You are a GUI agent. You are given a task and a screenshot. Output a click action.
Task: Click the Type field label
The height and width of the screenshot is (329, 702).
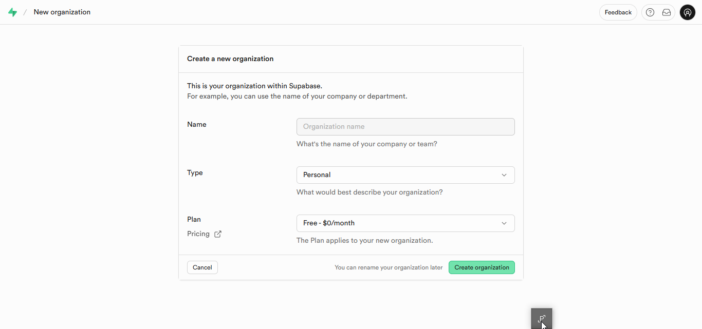[x=195, y=173]
